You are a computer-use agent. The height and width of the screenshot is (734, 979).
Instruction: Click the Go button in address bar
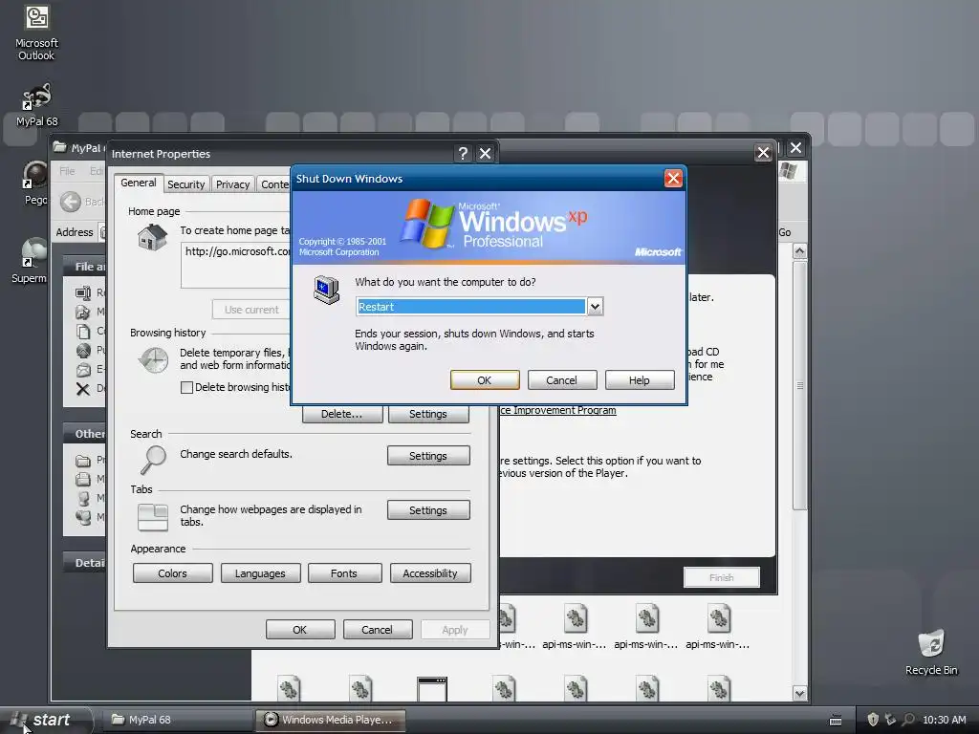click(x=785, y=232)
